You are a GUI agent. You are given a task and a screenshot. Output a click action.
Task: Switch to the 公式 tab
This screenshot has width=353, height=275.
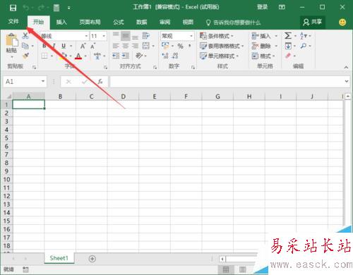click(x=119, y=22)
